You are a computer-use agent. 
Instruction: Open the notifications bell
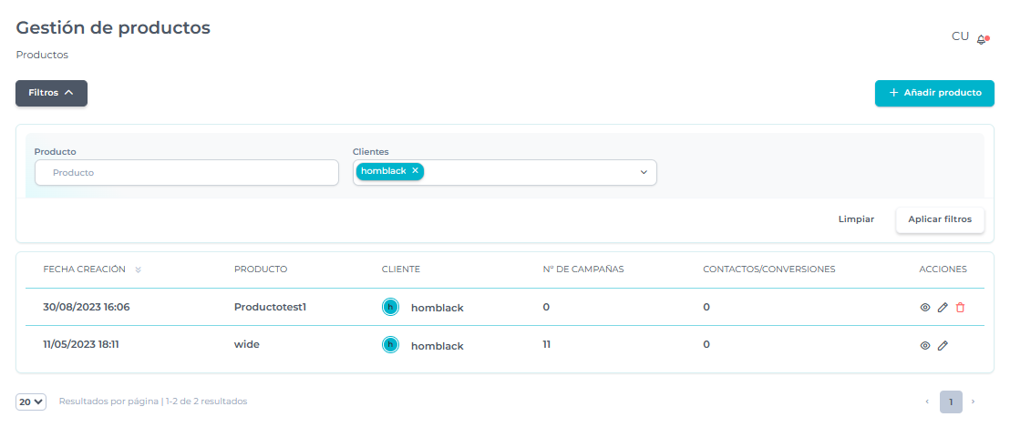coord(982,40)
